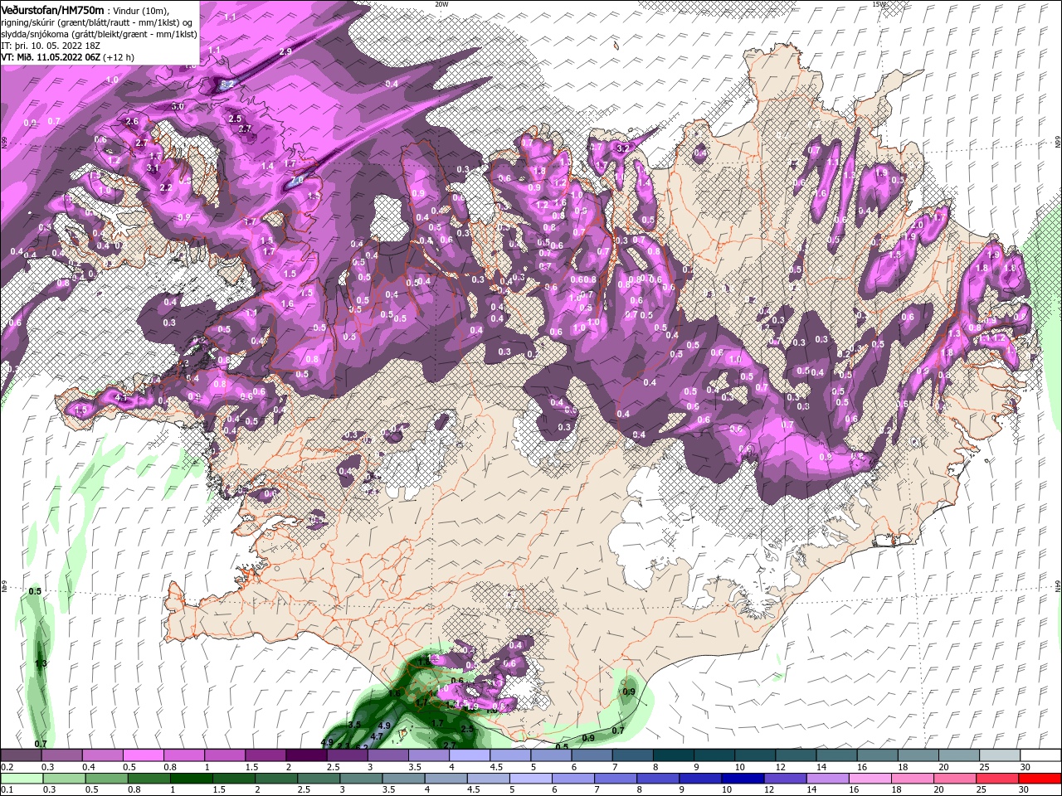Click the 4.1 snowfall value on map
The height and width of the screenshot is (796, 1062).
pyautogui.click(x=121, y=398)
